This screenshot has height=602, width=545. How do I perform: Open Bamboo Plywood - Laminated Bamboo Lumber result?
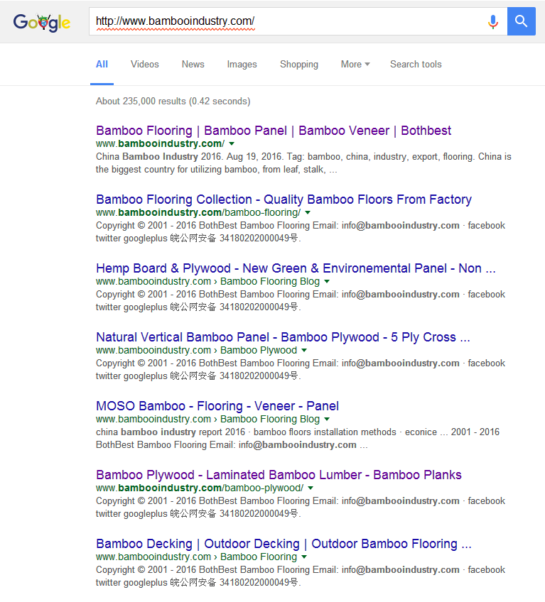pos(279,474)
